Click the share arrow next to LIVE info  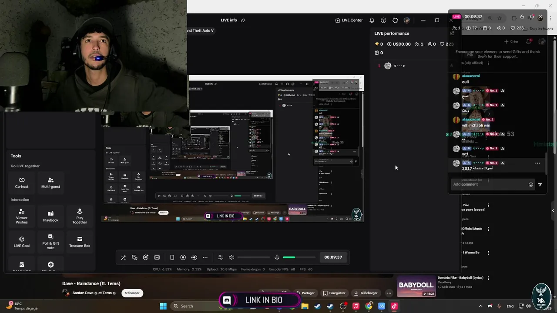243,20
